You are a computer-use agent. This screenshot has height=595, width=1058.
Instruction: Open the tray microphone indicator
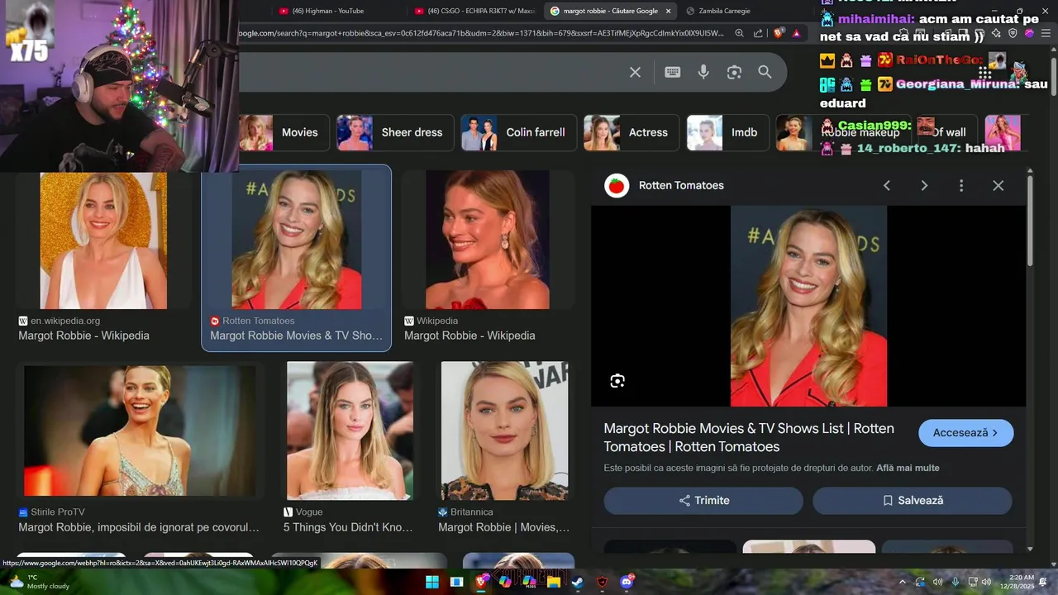956,582
